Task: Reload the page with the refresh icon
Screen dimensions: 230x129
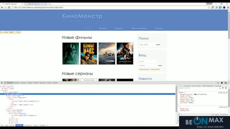Action: 9,7
